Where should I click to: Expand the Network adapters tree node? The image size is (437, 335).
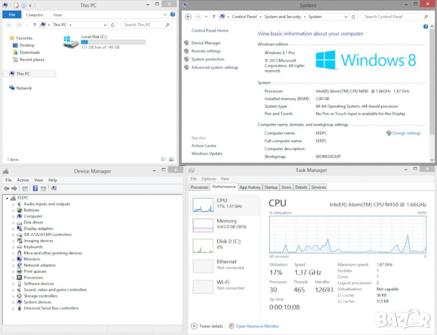[x=13, y=265]
